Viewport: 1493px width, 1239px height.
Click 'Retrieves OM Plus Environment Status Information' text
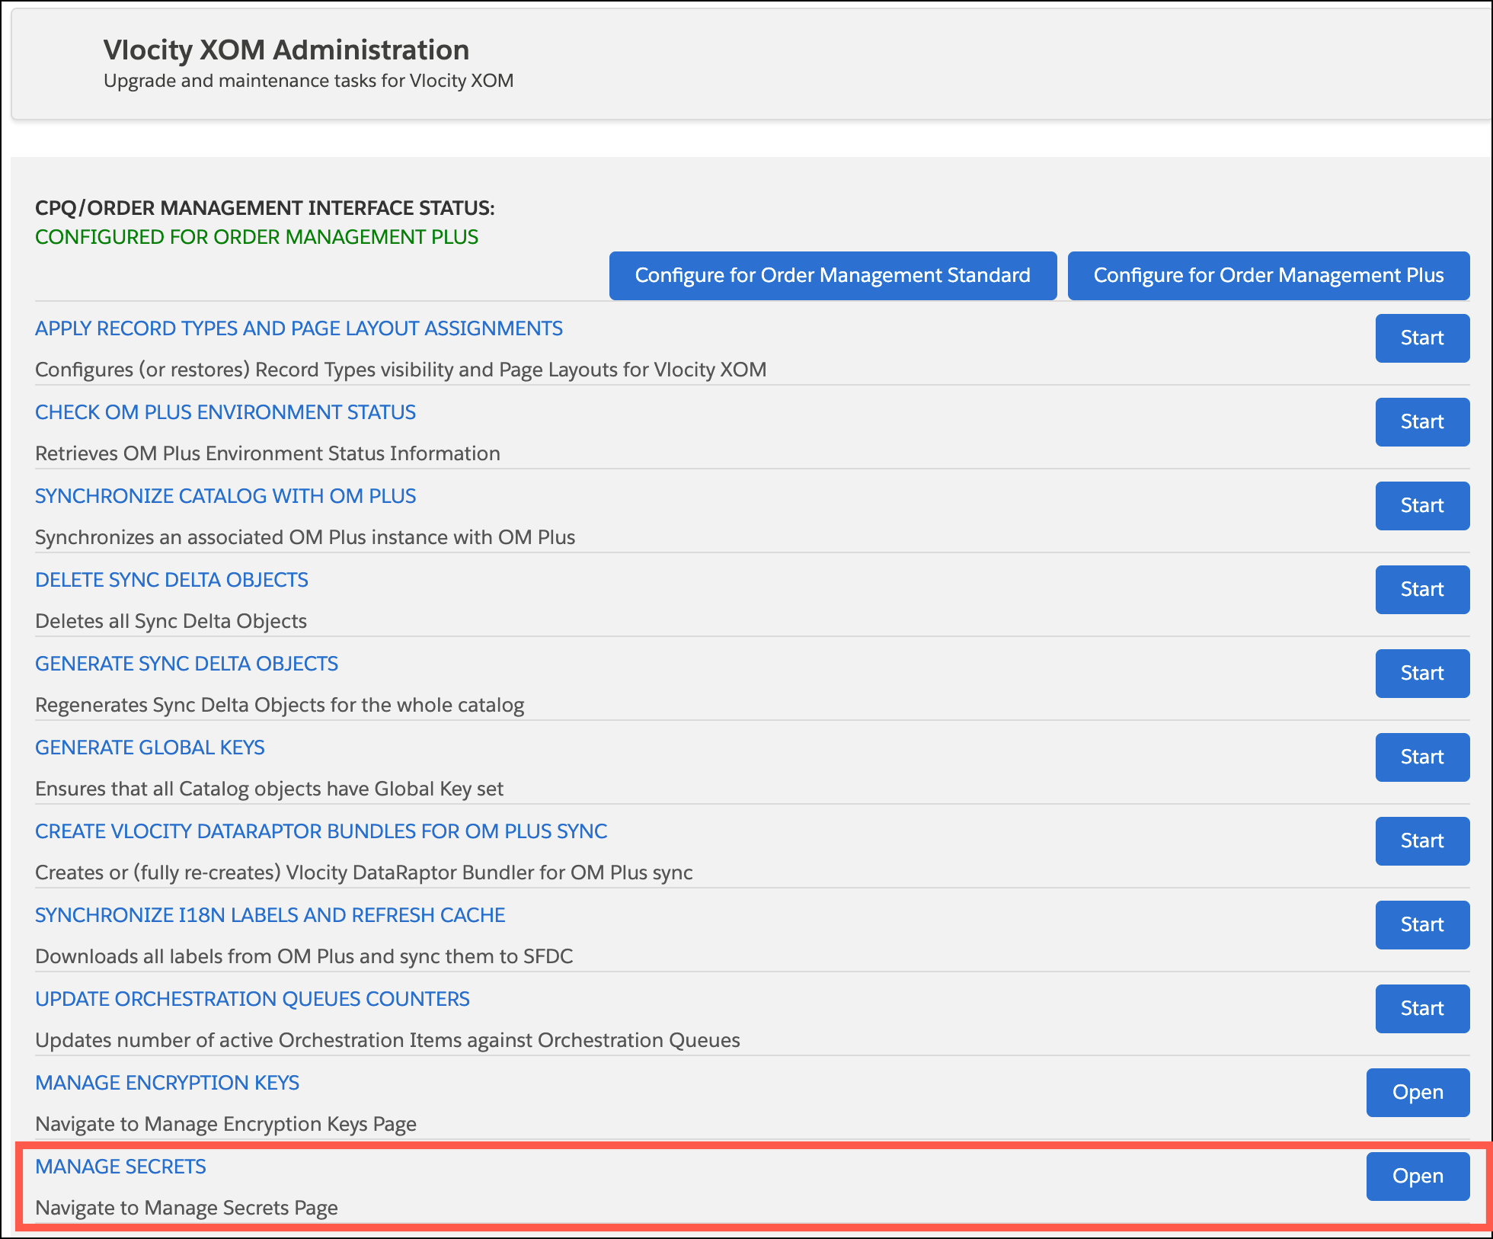pyautogui.click(x=267, y=453)
